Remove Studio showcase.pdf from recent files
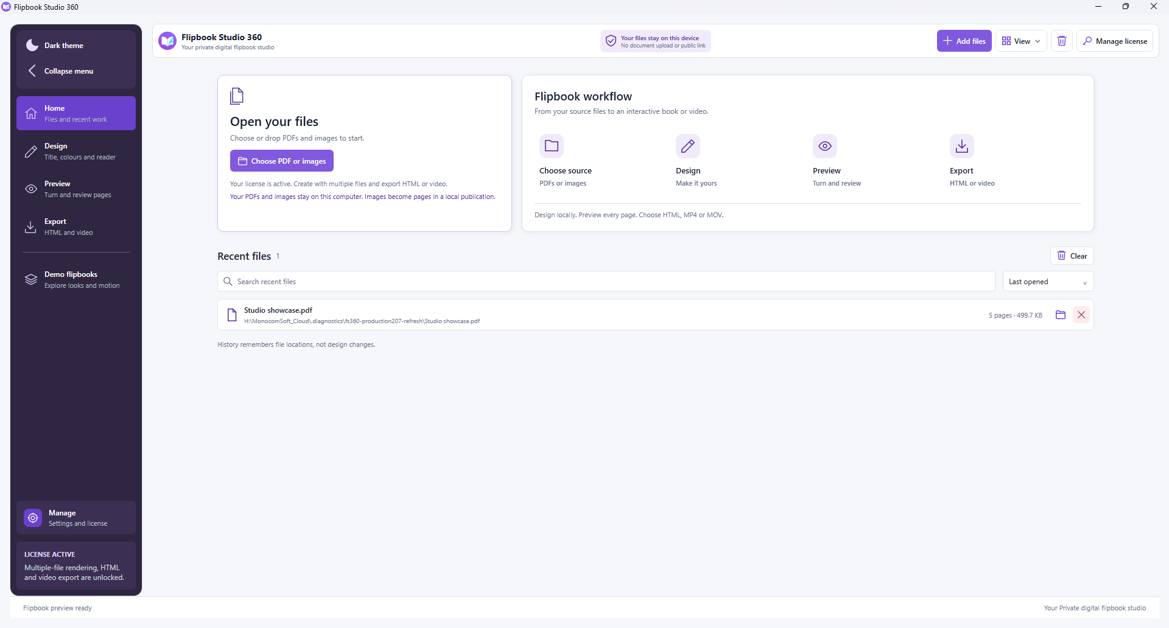 pos(1081,315)
